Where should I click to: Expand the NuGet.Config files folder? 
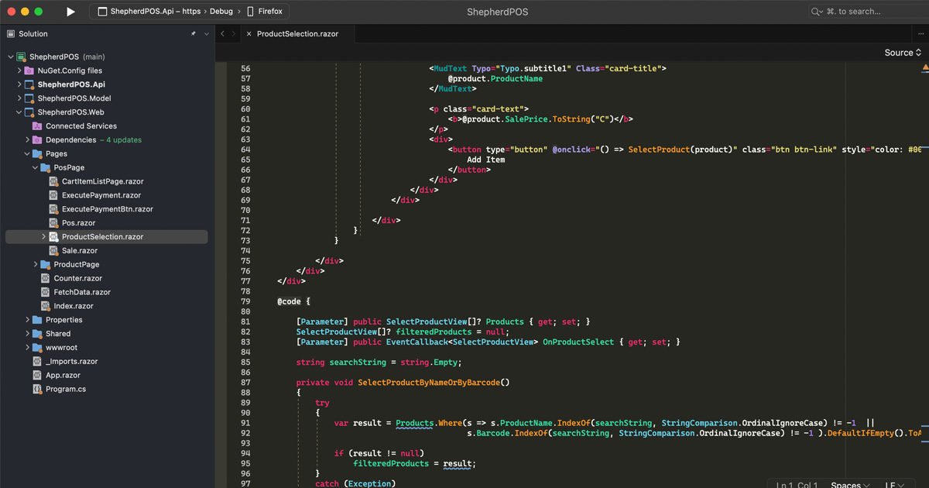(x=19, y=70)
